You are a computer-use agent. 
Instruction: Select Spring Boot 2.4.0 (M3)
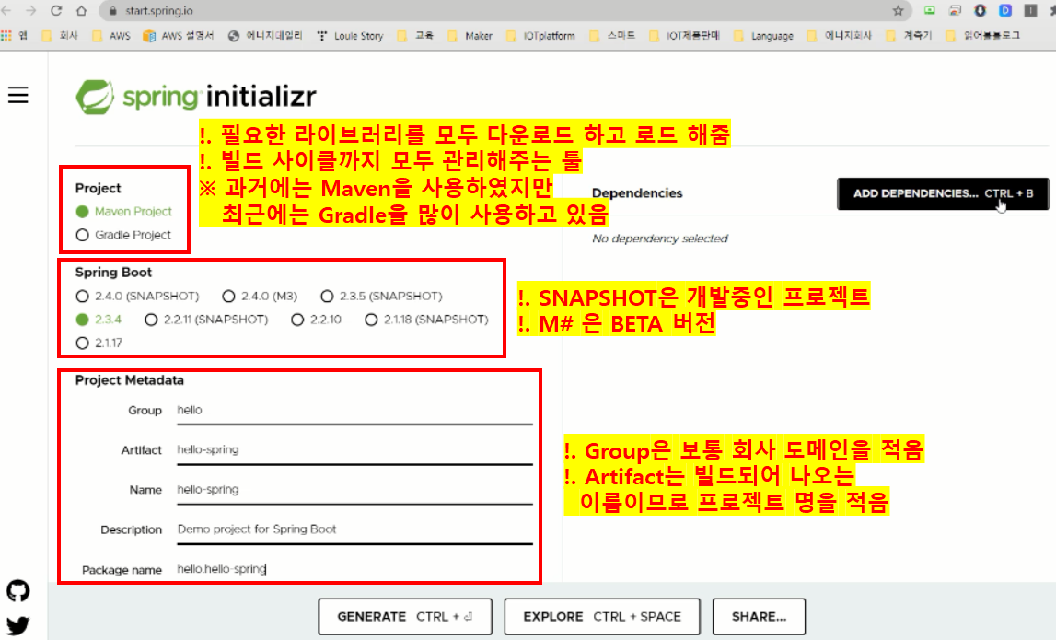pos(228,297)
